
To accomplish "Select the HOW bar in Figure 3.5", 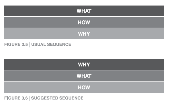I will (84, 22).
